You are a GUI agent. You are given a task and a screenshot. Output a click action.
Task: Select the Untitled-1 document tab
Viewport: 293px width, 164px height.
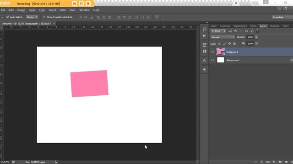(x=27, y=24)
